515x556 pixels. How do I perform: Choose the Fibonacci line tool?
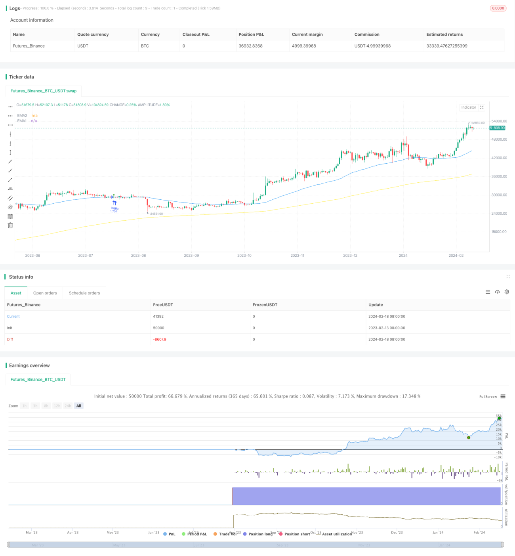click(10, 216)
